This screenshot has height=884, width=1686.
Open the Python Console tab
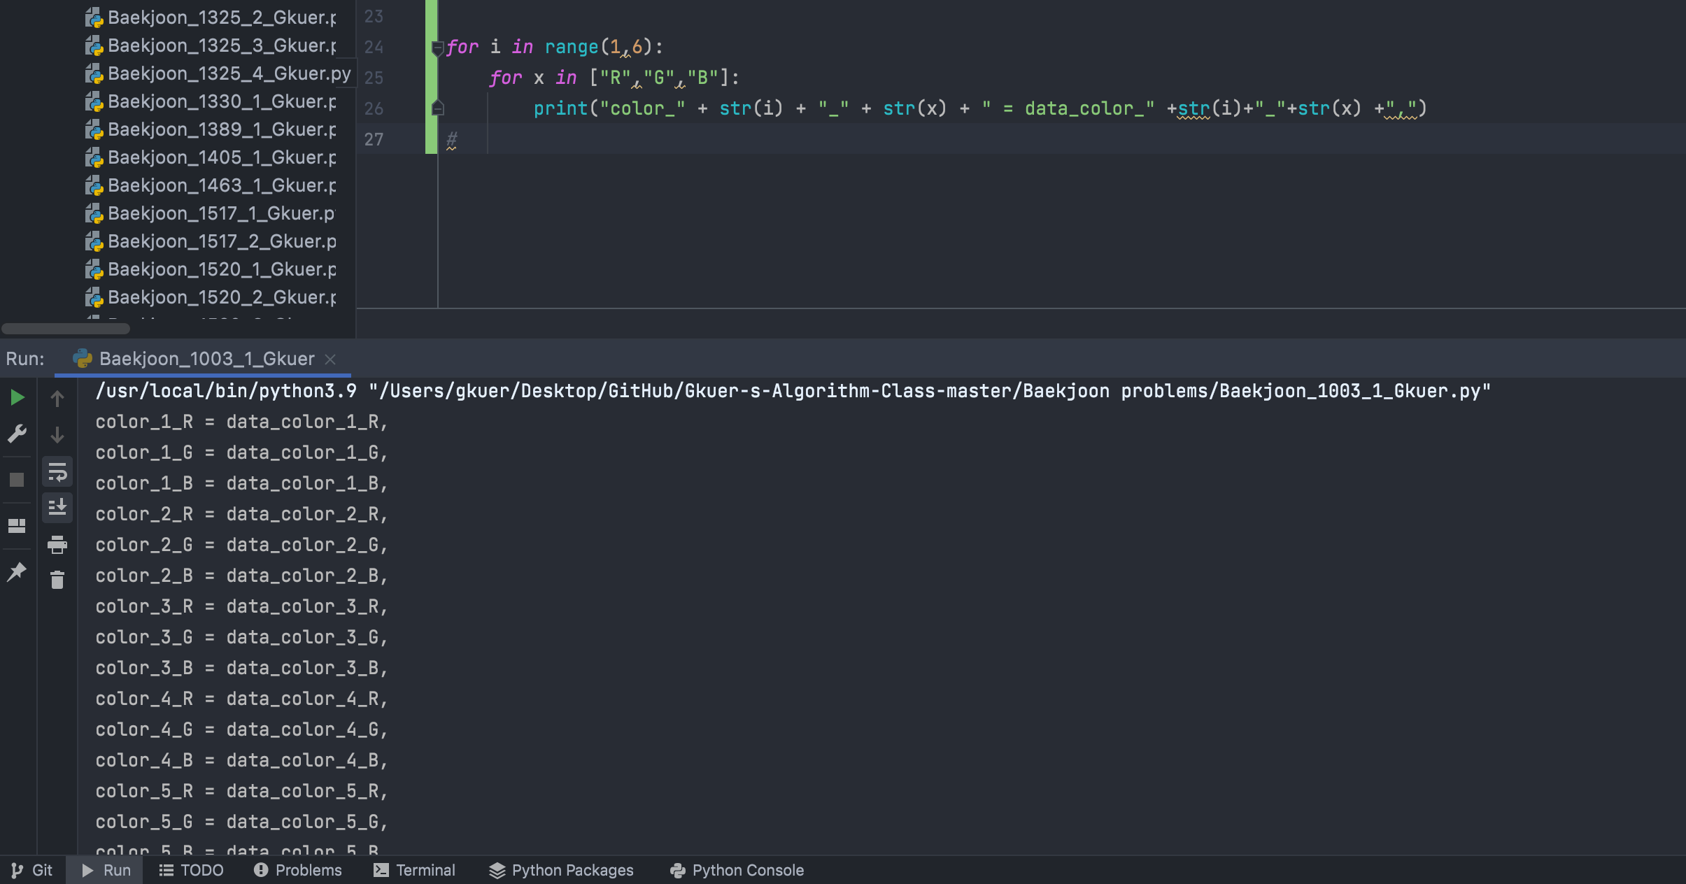click(x=737, y=870)
